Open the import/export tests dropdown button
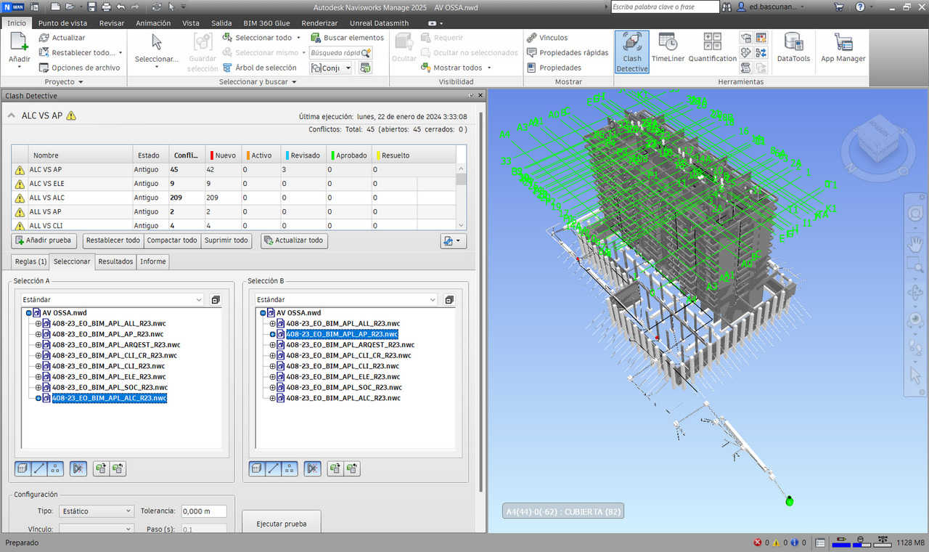The height and width of the screenshot is (552, 929). [454, 241]
